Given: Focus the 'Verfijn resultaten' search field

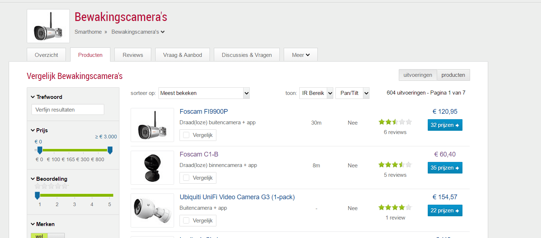Looking at the screenshot, I should 68,109.
